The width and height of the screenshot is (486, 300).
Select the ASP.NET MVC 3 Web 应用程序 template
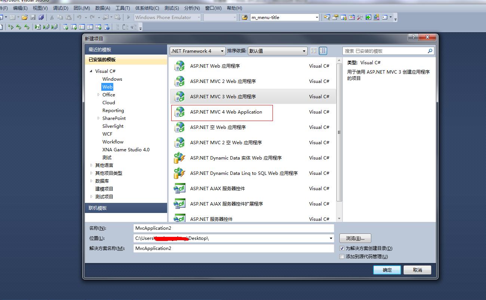(x=253, y=97)
